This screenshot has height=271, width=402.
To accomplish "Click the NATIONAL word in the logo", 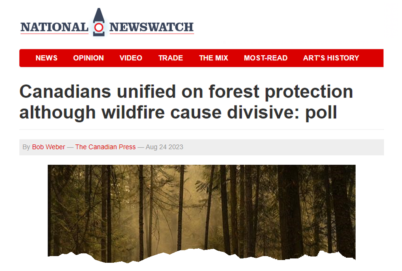I will pyautogui.click(x=54, y=27).
